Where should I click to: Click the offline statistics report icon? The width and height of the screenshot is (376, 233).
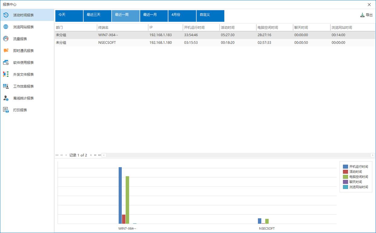point(6,98)
